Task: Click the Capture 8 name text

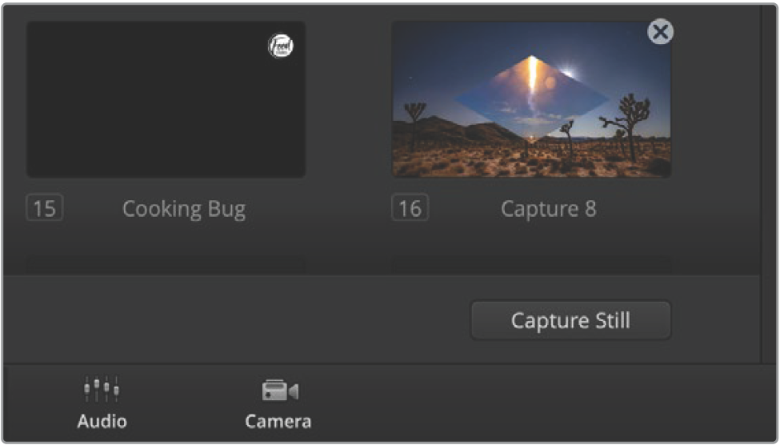Action: 549,209
